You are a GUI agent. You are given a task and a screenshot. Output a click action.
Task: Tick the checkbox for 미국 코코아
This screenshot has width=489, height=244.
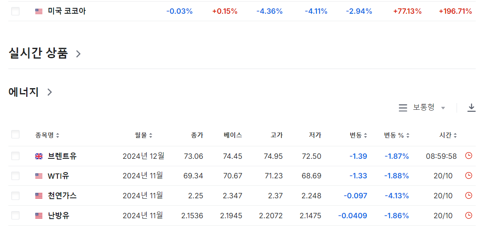15,11
